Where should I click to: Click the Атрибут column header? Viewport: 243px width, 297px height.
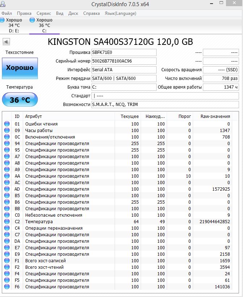point(69,116)
